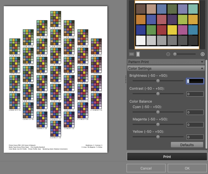The height and width of the screenshot is (174, 208).
Task: Expand the Pattern Print section
Action: (x=166, y=62)
